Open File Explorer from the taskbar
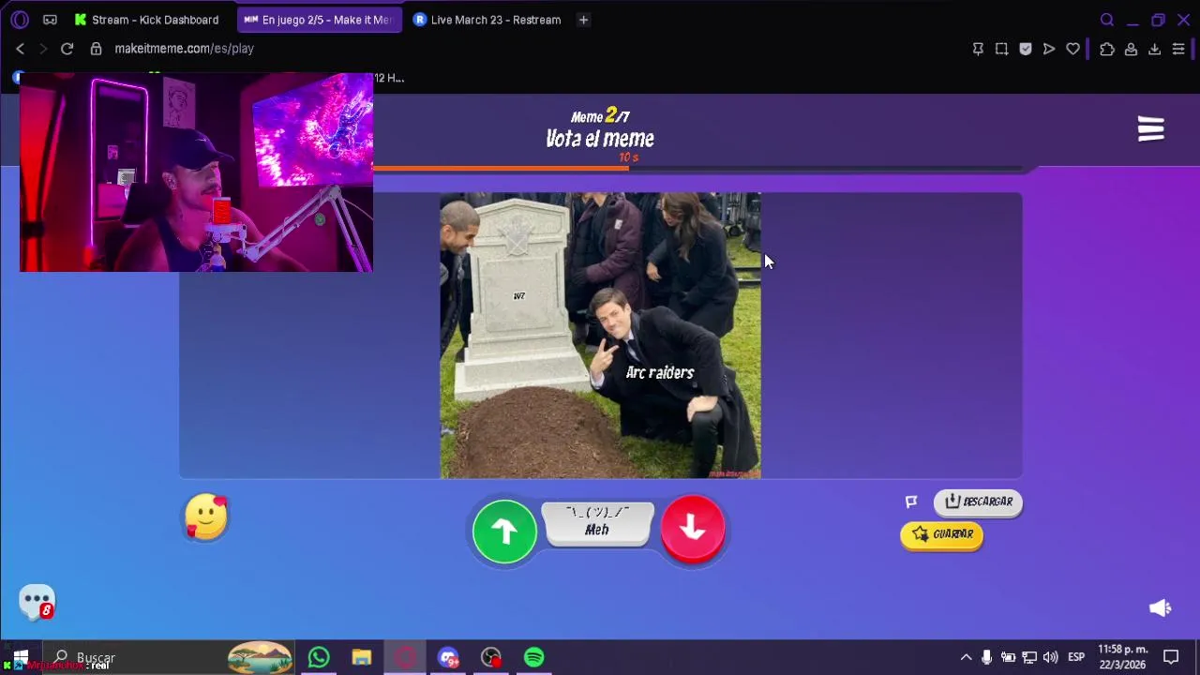1200x675 pixels. click(362, 657)
